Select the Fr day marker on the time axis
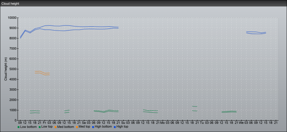This screenshot has height=132, width=287. coord(45,122)
